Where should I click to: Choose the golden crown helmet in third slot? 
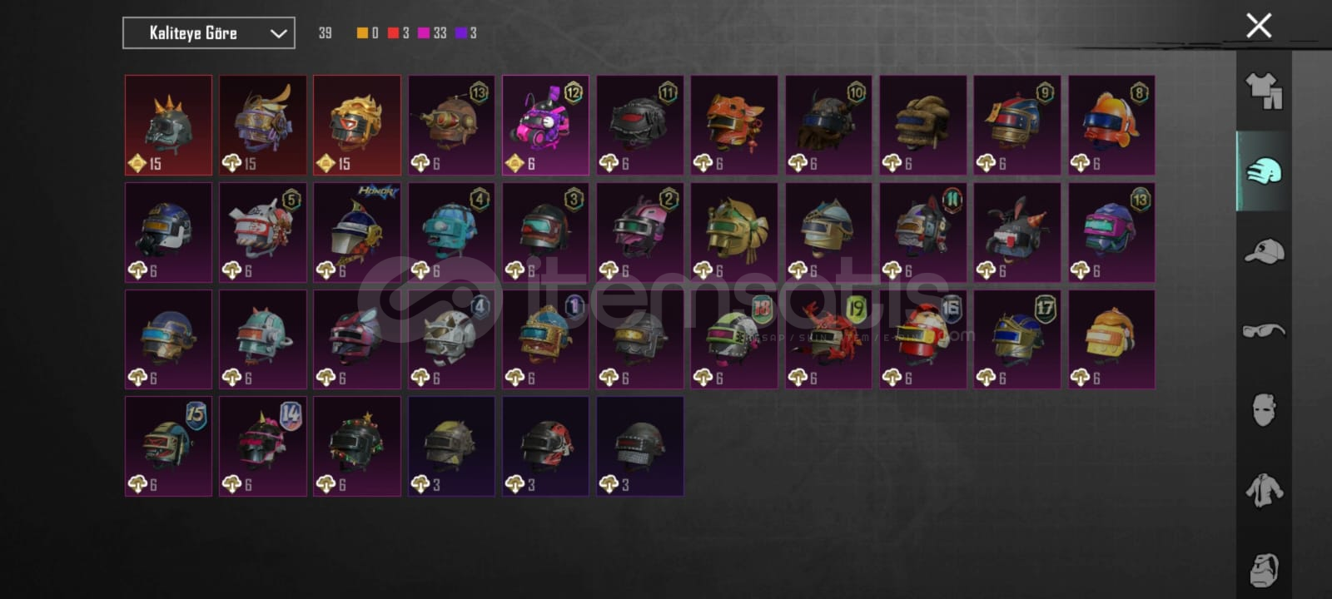pyautogui.click(x=357, y=126)
